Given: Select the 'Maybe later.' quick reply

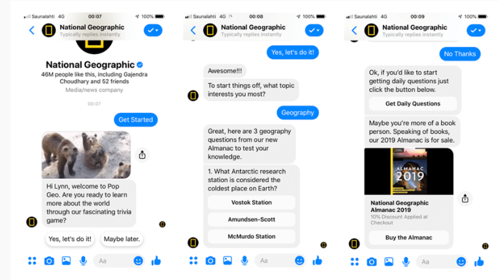Looking at the screenshot, I should [x=122, y=239].
